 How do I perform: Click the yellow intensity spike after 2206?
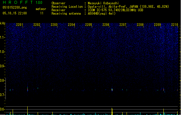112,111
